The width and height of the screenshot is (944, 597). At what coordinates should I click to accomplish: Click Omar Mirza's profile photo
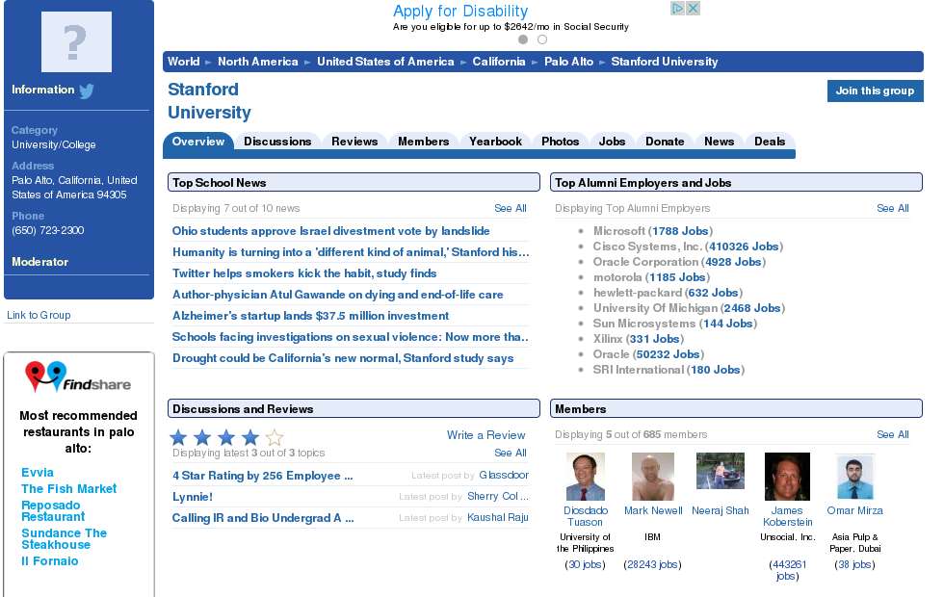pos(855,477)
